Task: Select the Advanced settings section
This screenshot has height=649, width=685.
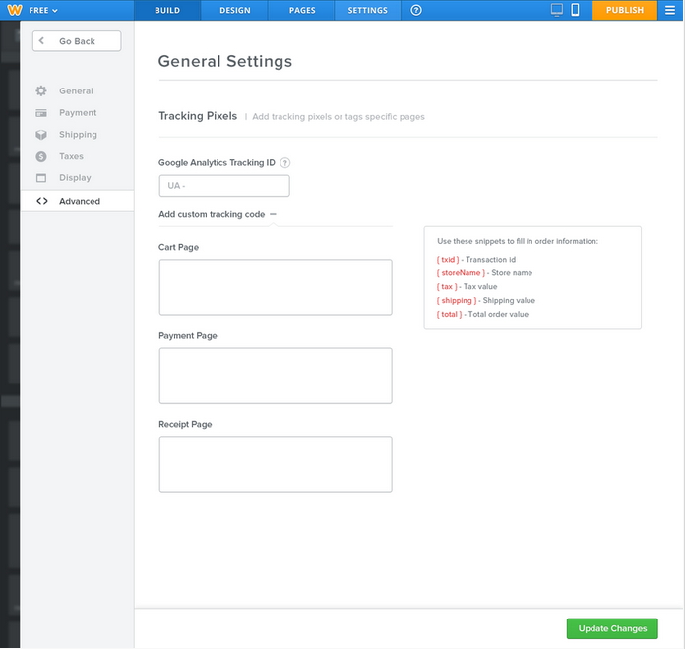Action: tap(78, 201)
